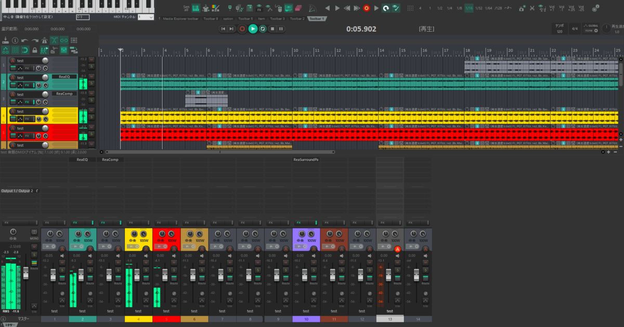Open input dropdown on mixer channel 10

click(x=301, y=246)
